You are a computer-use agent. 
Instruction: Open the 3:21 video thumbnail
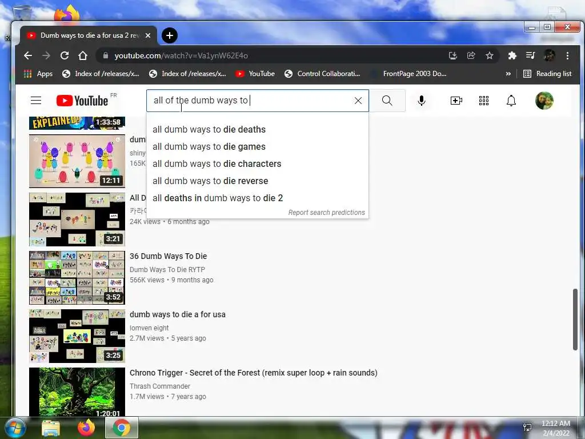tap(77, 219)
